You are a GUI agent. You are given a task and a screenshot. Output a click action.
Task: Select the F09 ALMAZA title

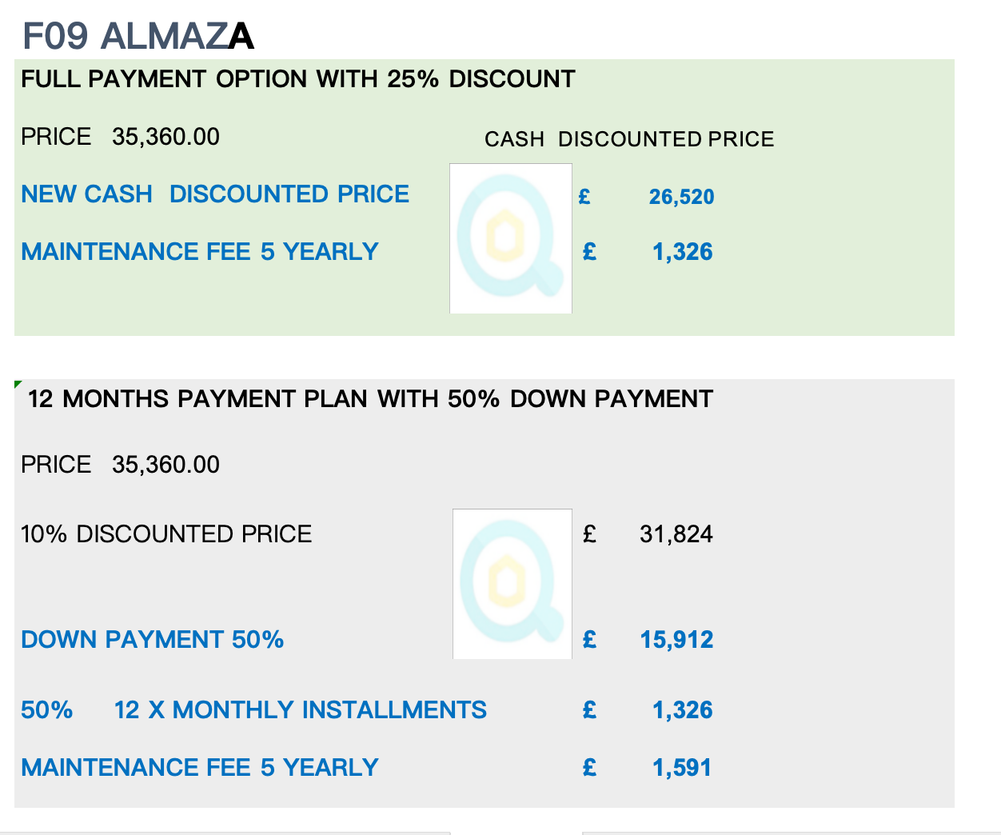pos(138,36)
